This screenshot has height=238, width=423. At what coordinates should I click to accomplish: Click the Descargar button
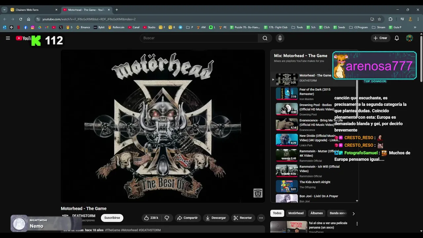(215, 218)
